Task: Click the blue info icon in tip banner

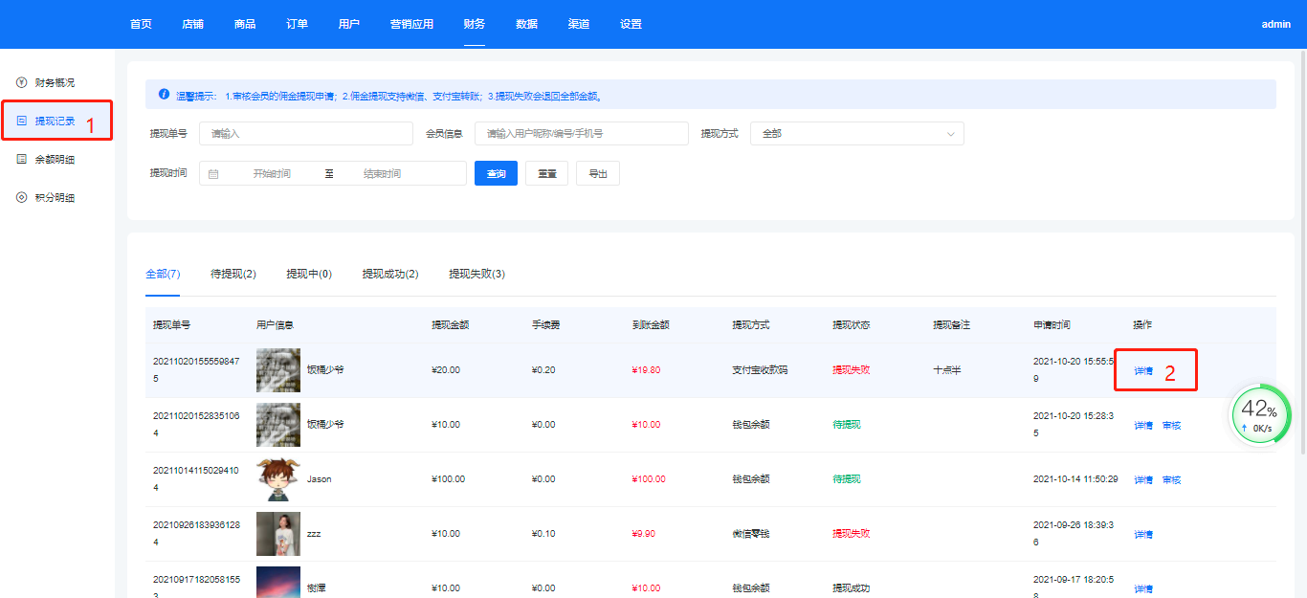Action: [x=164, y=95]
